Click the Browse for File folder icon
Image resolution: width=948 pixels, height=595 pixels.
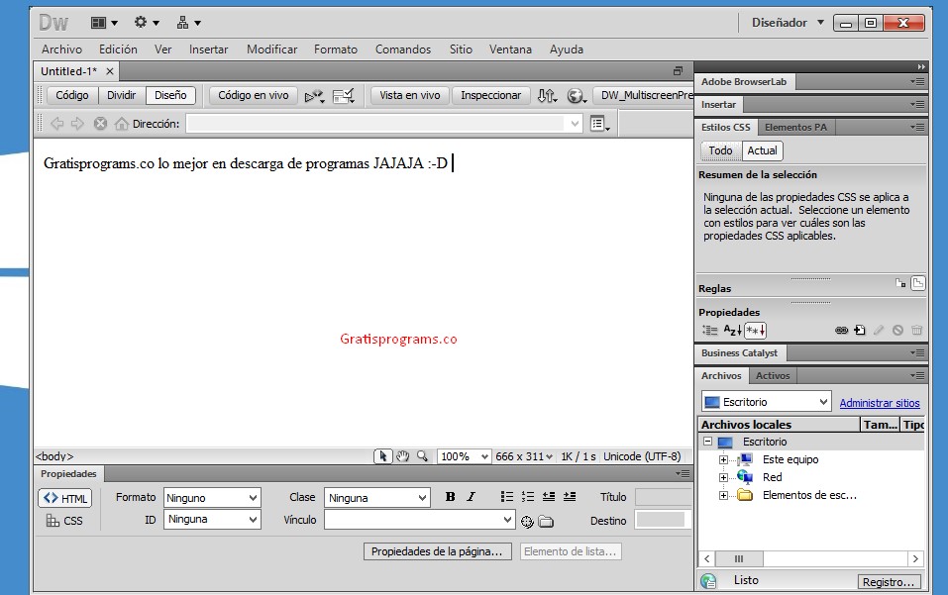(546, 522)
